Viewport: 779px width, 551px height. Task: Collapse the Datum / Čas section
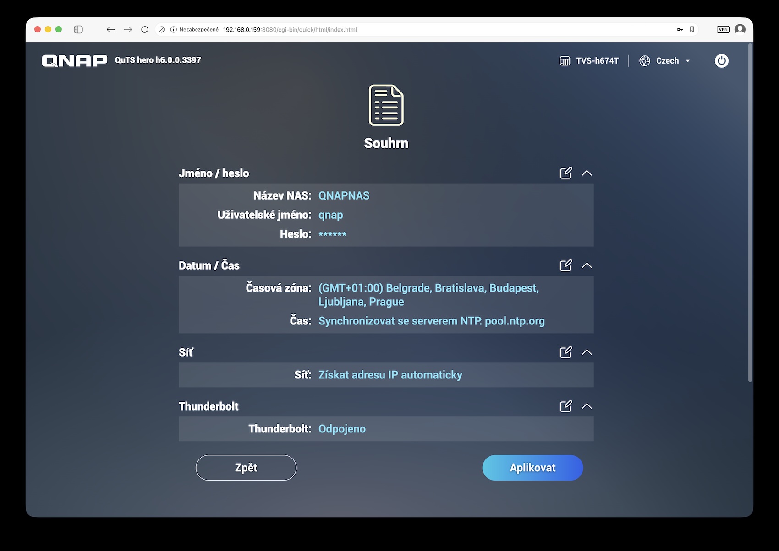(587, 265)
